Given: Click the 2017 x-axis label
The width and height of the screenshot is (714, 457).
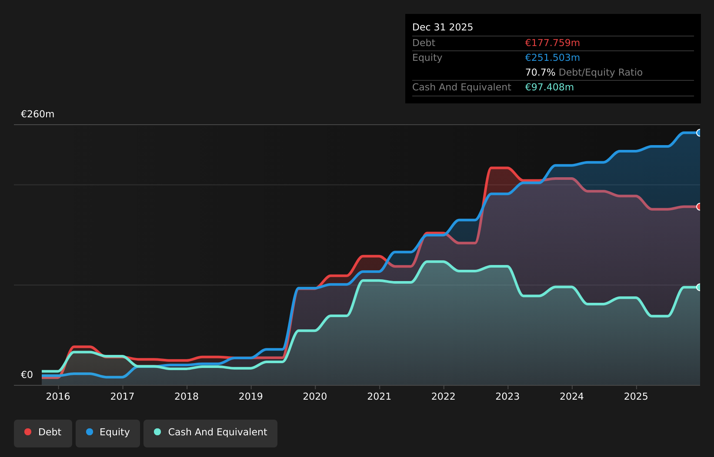Looking at the screenshot, I should point(123,396).
